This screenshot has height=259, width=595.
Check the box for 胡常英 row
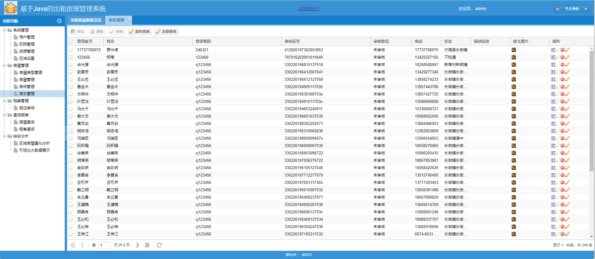point(71,160)
